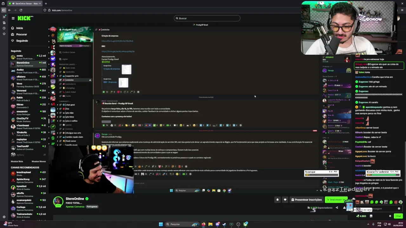Image resolution: width=406 pixels, height=228 pixels.
Task: Open browser sidebar settings gear
Action: (x=4, y=217)
